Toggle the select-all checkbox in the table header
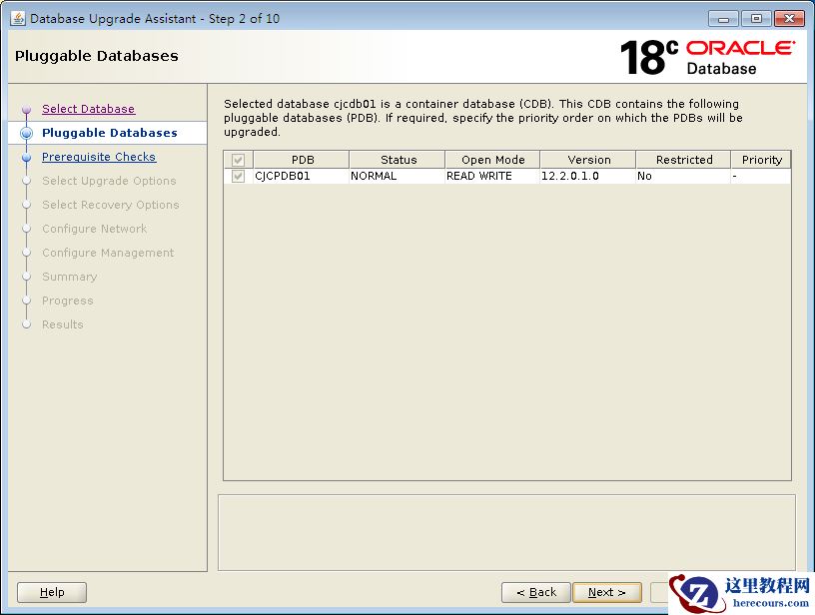The width and height of the screenshot is (815, 615). (x=238, y=160)
